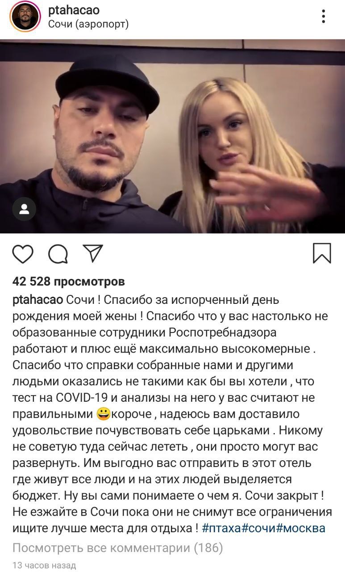Show tagged people icon on video
The height and width of the screenshot is (572, 345).
point(24,209)
